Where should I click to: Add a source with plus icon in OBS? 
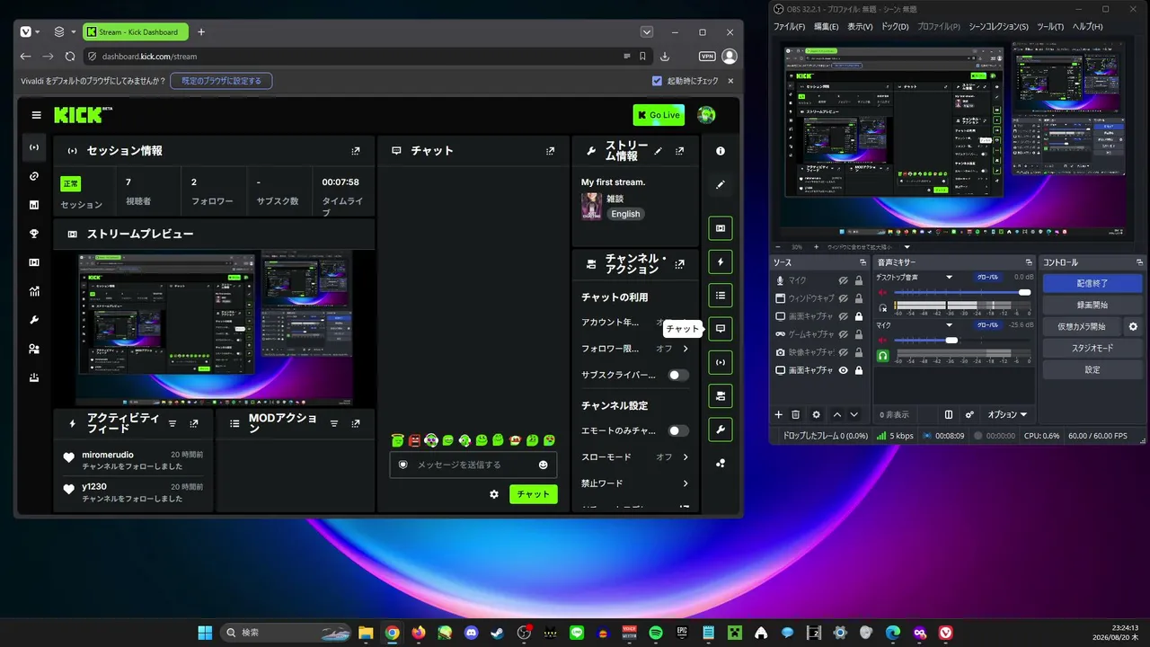pos(779,414)
